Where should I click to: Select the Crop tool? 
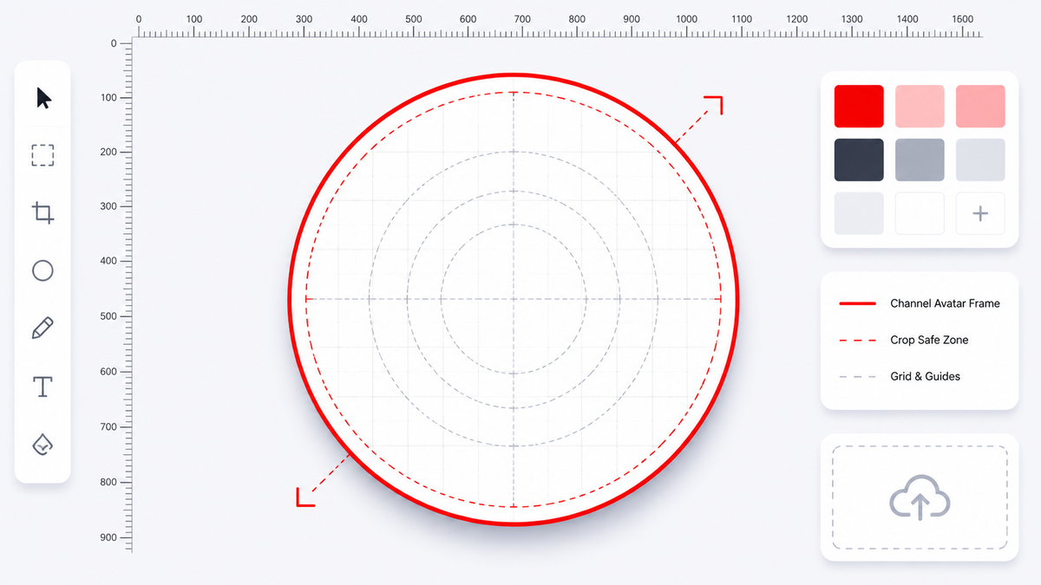[43, 213]
